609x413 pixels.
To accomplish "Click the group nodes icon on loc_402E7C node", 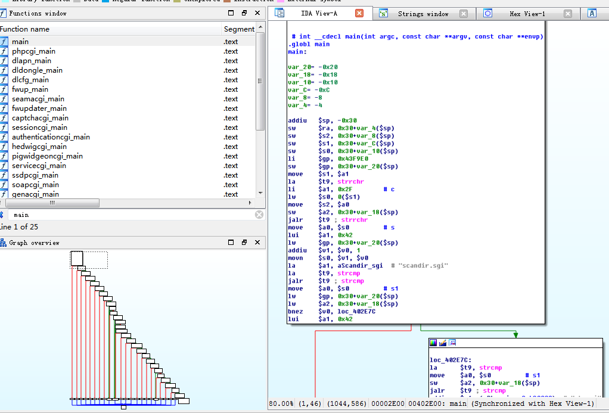I will coord(452,343).
